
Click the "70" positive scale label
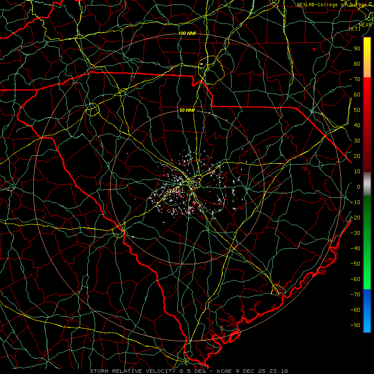tap(357, 79)
